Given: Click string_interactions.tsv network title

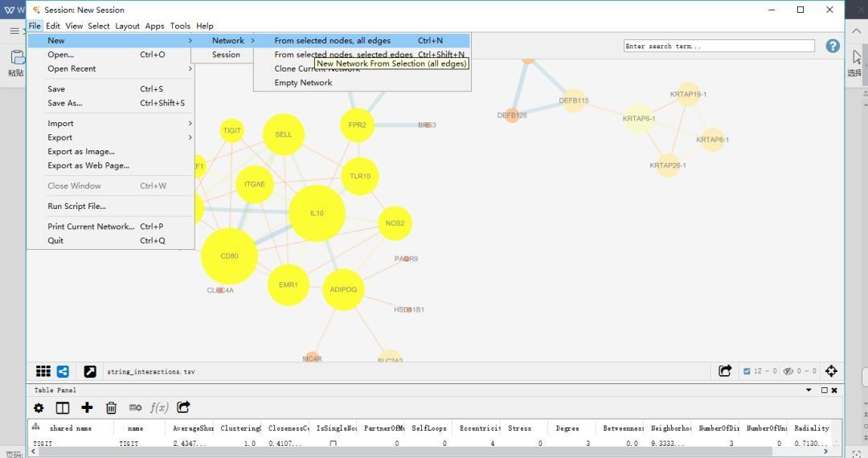Looking at the screenshot, I should pos(150,372).
